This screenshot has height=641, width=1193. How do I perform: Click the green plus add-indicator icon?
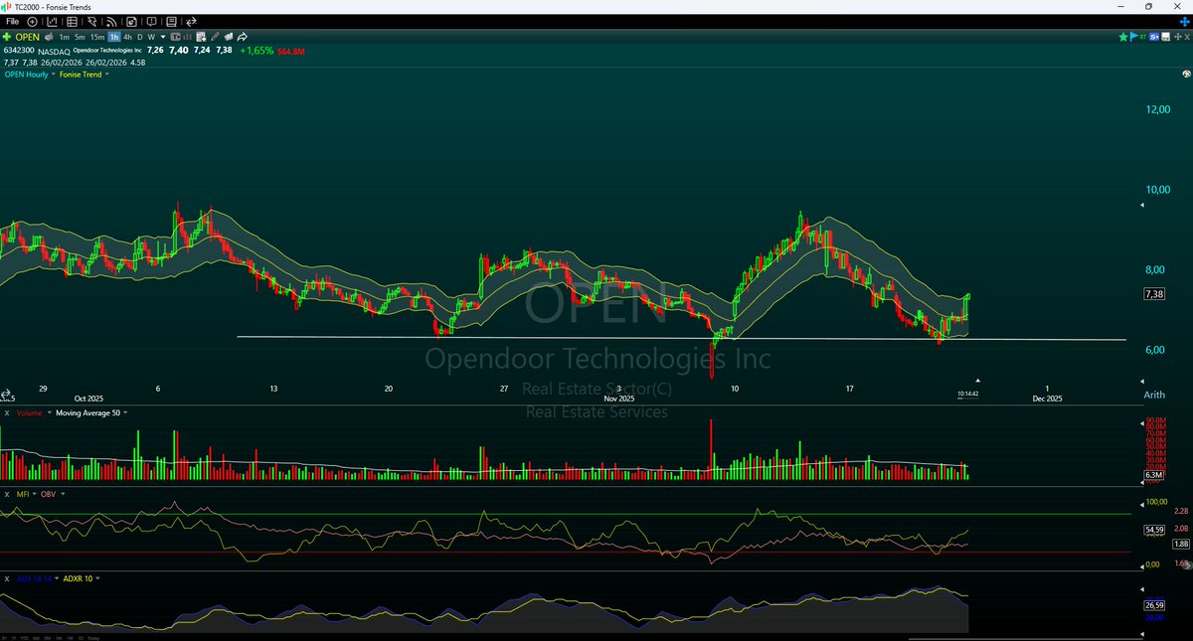[x=7, y=37]
